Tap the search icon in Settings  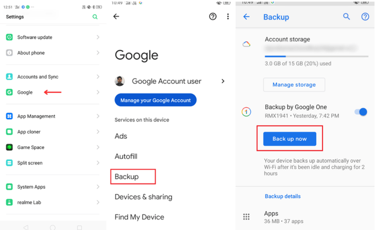tap(95, 17)
